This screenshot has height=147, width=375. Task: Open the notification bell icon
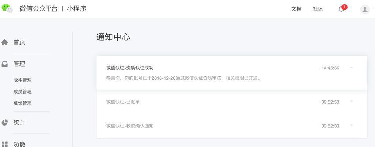coord(341,9)
